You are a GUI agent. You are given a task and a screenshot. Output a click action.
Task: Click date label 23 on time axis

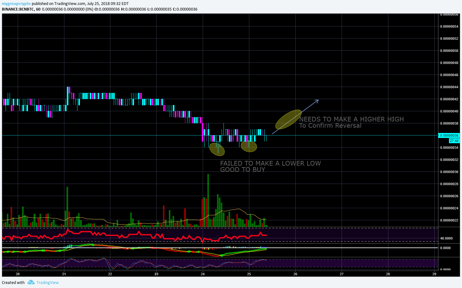point(156,274)
